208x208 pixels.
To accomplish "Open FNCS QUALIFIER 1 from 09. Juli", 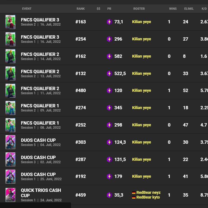I will coord(40,106).
